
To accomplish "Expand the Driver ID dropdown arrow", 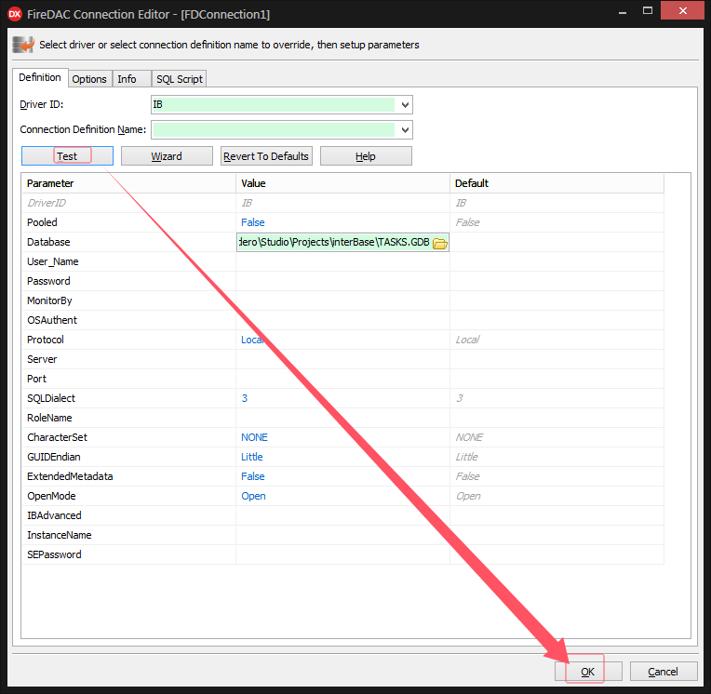I will (405, 105).
